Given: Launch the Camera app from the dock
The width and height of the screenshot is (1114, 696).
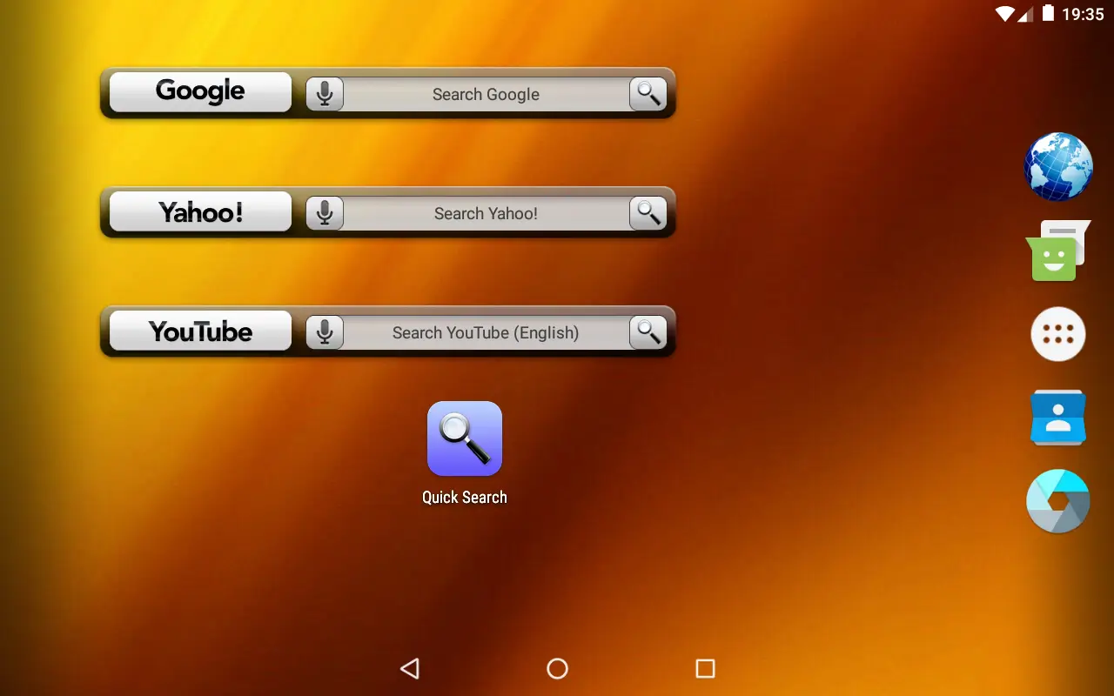Looking at the screenshot, I should (1057, 500).
